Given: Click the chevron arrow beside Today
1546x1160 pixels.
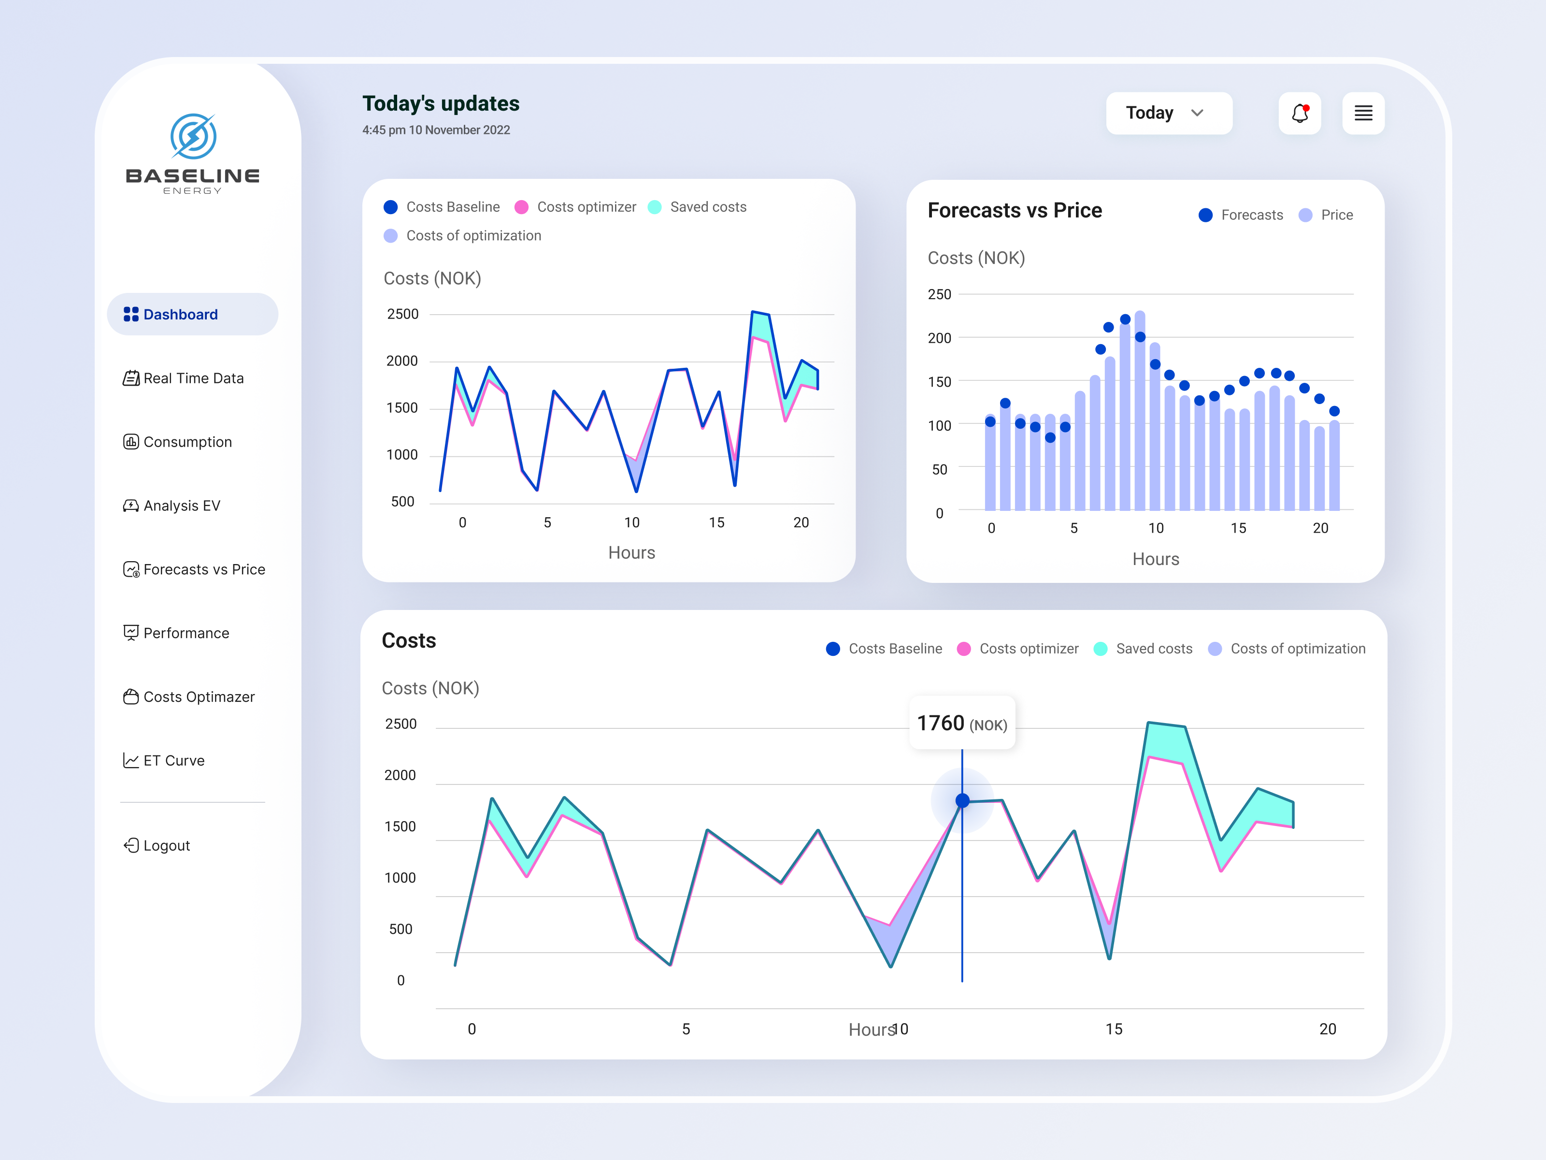Looking at the screenshot, I should 1197,113.
